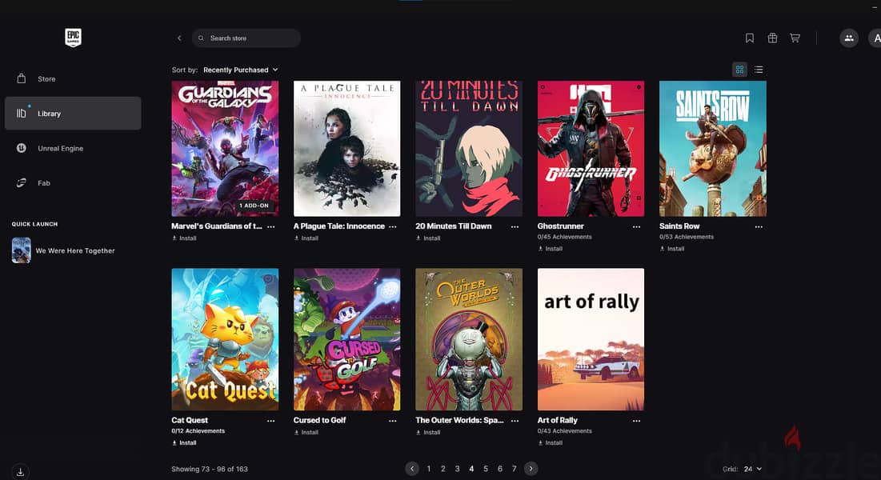This screenshot has width=881, height=480.
Task: Switch to list view layout
Action: [759, 70]
